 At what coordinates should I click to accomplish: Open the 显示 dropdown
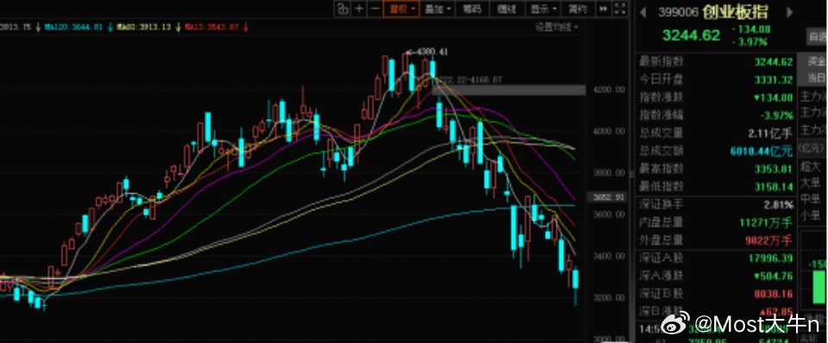point(543,9)
